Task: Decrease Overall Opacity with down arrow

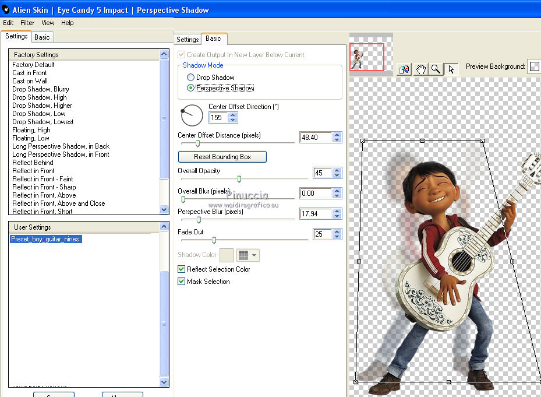Action: [x=337, y=175]
